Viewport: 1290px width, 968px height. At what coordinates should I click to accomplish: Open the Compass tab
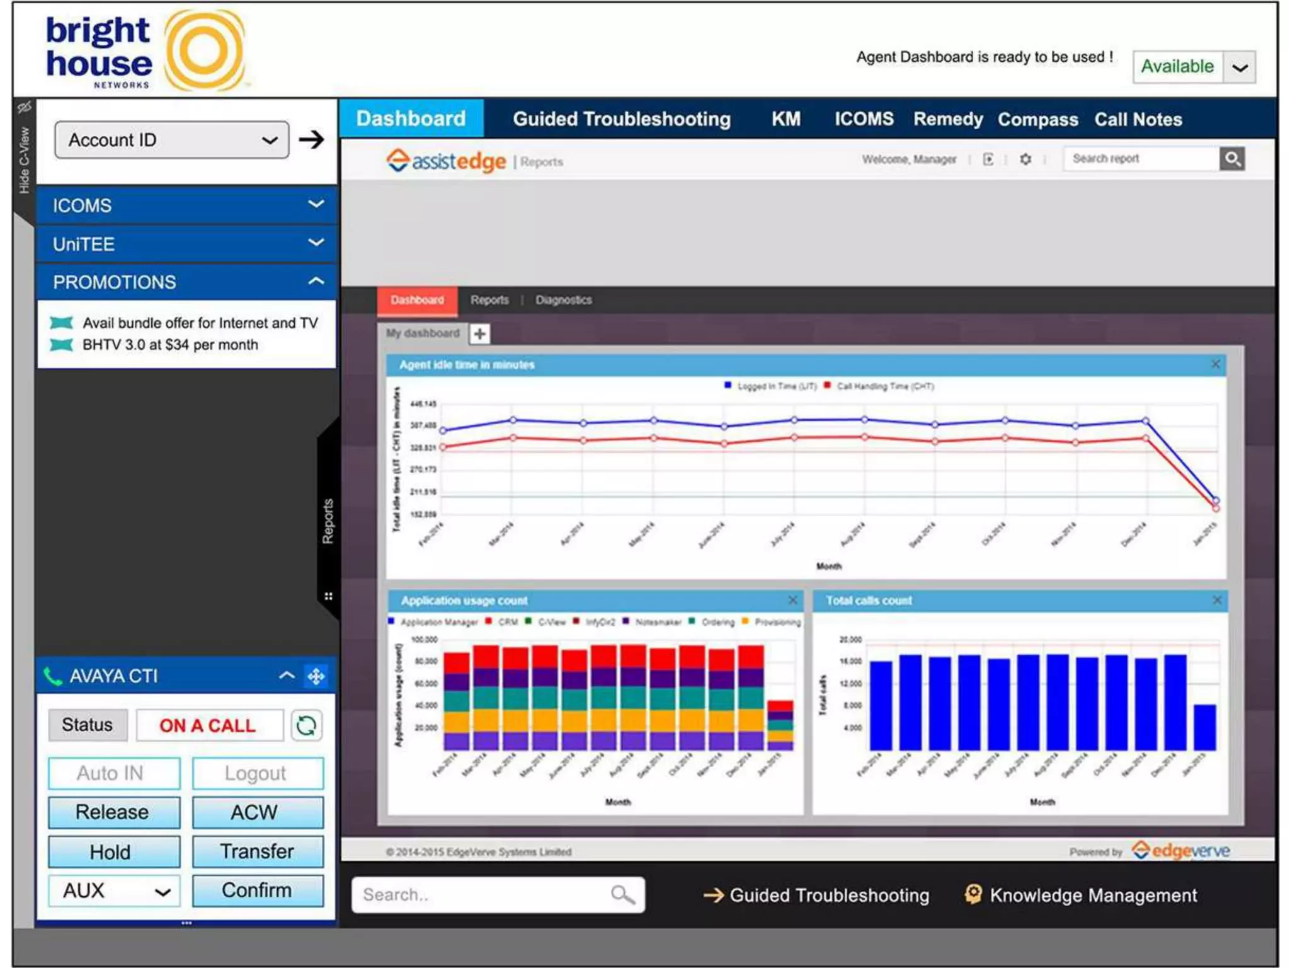click(1037, 119)
